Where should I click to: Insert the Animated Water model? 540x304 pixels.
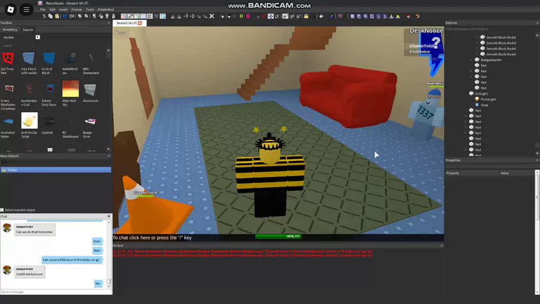(x=8, y=127)
